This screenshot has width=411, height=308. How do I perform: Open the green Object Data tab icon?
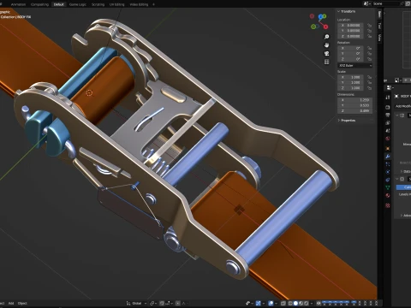tap(388, 187)
